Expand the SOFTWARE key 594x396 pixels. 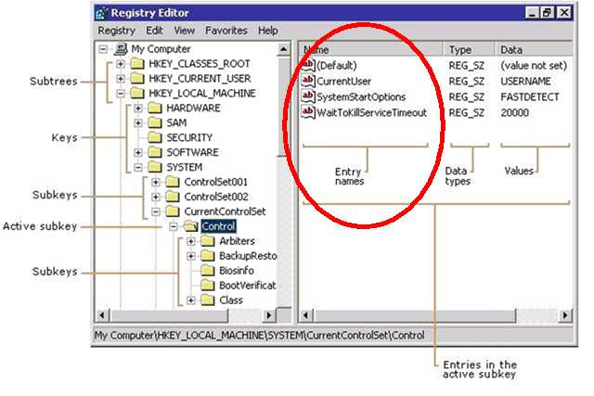[138, 152]
